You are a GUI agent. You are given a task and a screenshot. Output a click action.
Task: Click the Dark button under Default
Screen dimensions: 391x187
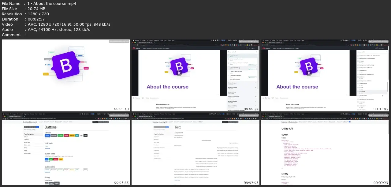[85, 136]
